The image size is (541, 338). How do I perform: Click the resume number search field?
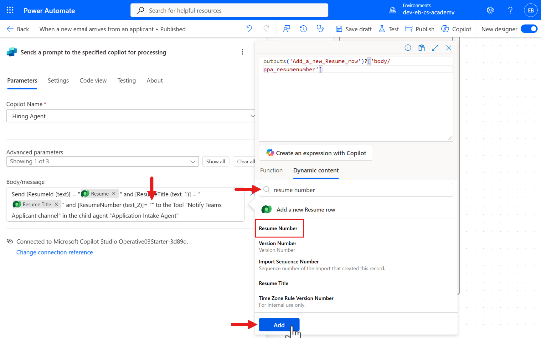(360, 190)
